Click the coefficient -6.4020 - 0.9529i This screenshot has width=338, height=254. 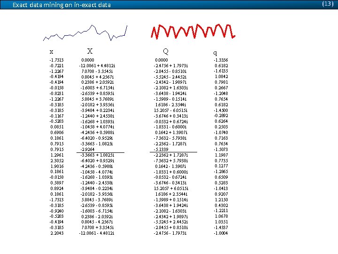(x=96, y=138)
